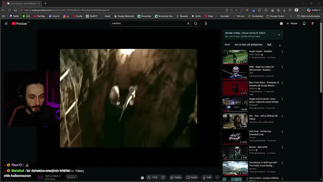Open Hayko Cepkin - Melekler thumbnail

(235, 57)
